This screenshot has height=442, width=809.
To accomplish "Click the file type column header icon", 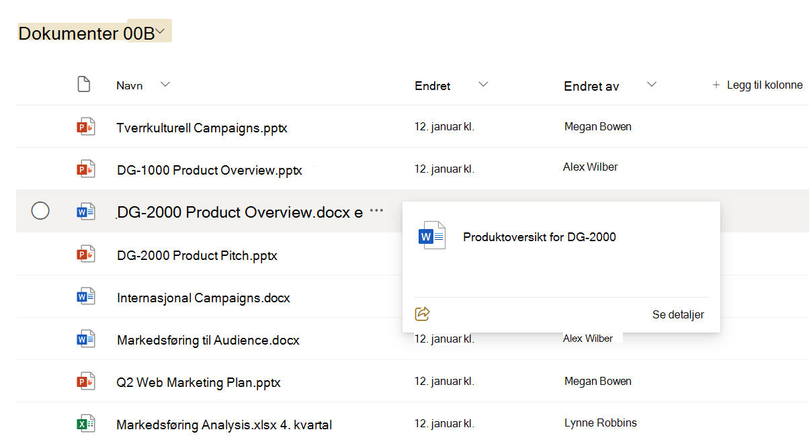I will (x=83, y=85).
